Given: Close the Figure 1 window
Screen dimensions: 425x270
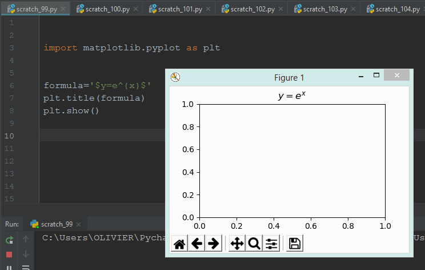Looking at the screenshot, I should point(396,75).
